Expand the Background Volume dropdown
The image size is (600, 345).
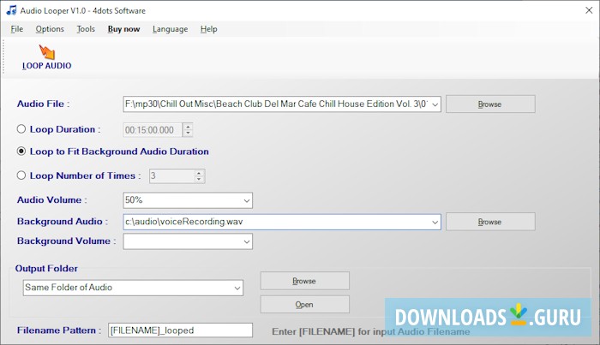pos(247,241)
